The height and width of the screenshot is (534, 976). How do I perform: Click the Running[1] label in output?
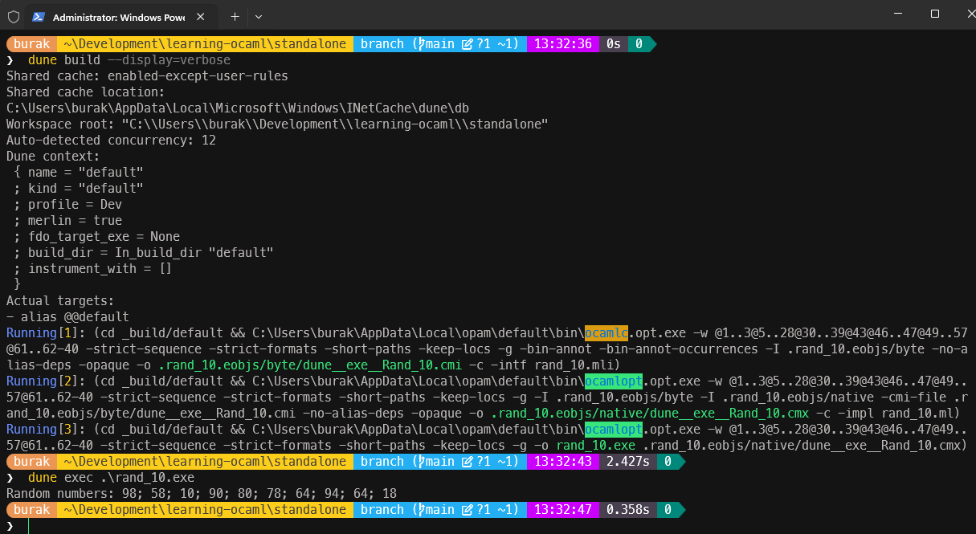[x=42, y=333]
